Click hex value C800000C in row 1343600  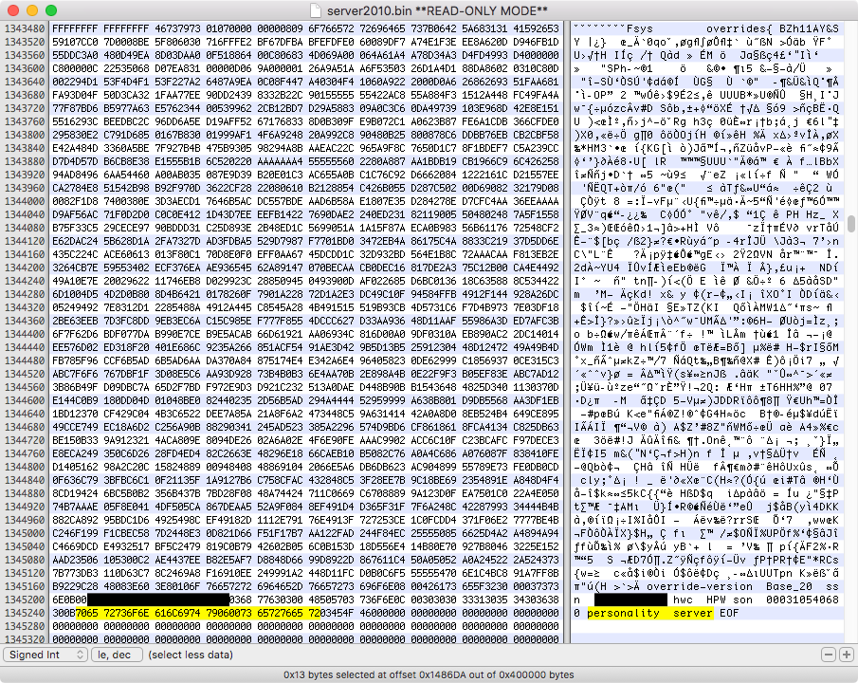pos(75,68)
